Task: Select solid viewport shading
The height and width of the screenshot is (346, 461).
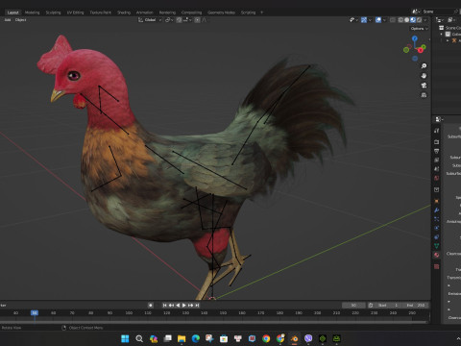Action: (x=406, y=20)
